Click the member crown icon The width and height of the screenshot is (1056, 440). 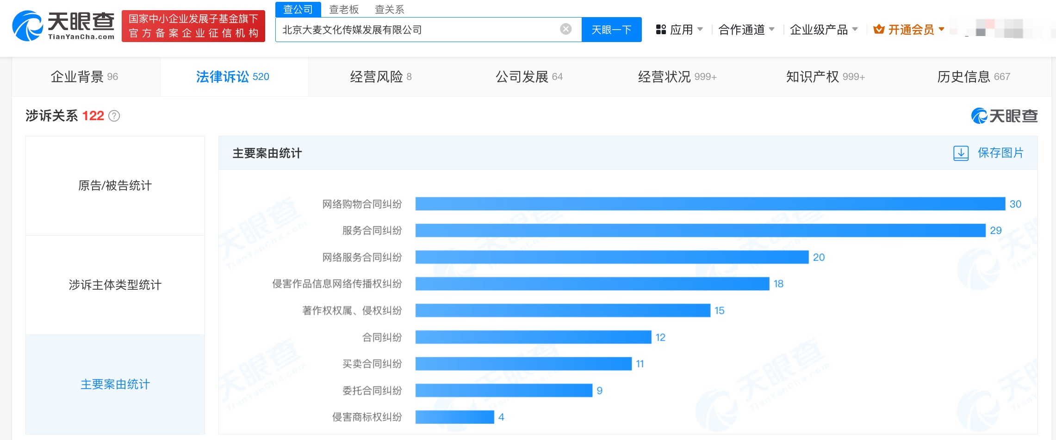click(x=878, y=30)
